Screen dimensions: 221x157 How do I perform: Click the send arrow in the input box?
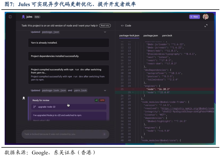coord(104,134)
